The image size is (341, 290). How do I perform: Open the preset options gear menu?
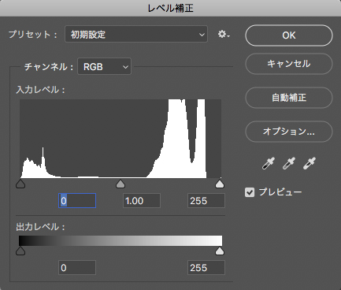224,34
